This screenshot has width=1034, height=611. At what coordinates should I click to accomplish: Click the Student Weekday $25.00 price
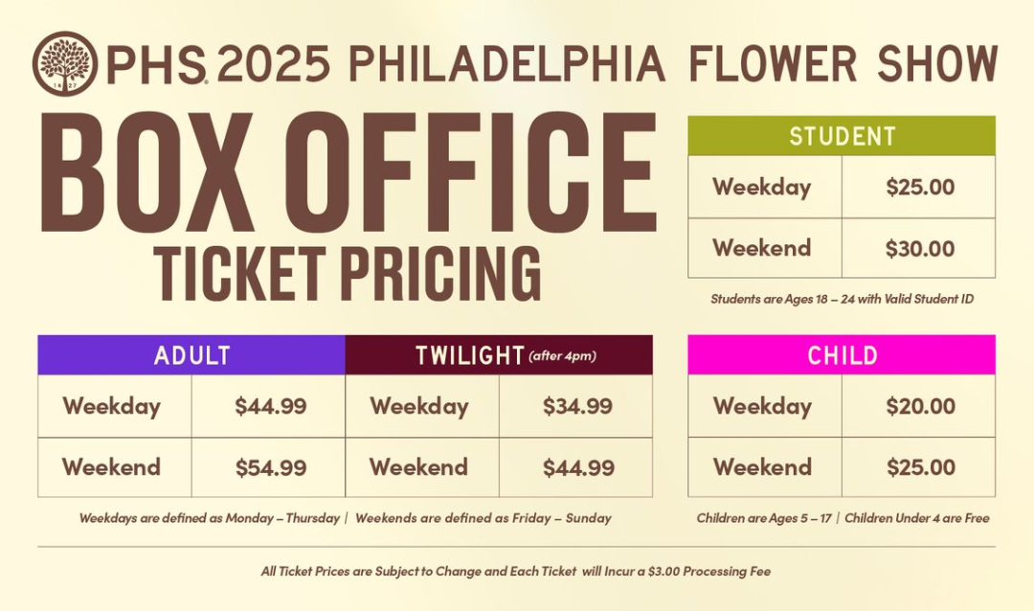pyautogui.click(x=920, y=187)
